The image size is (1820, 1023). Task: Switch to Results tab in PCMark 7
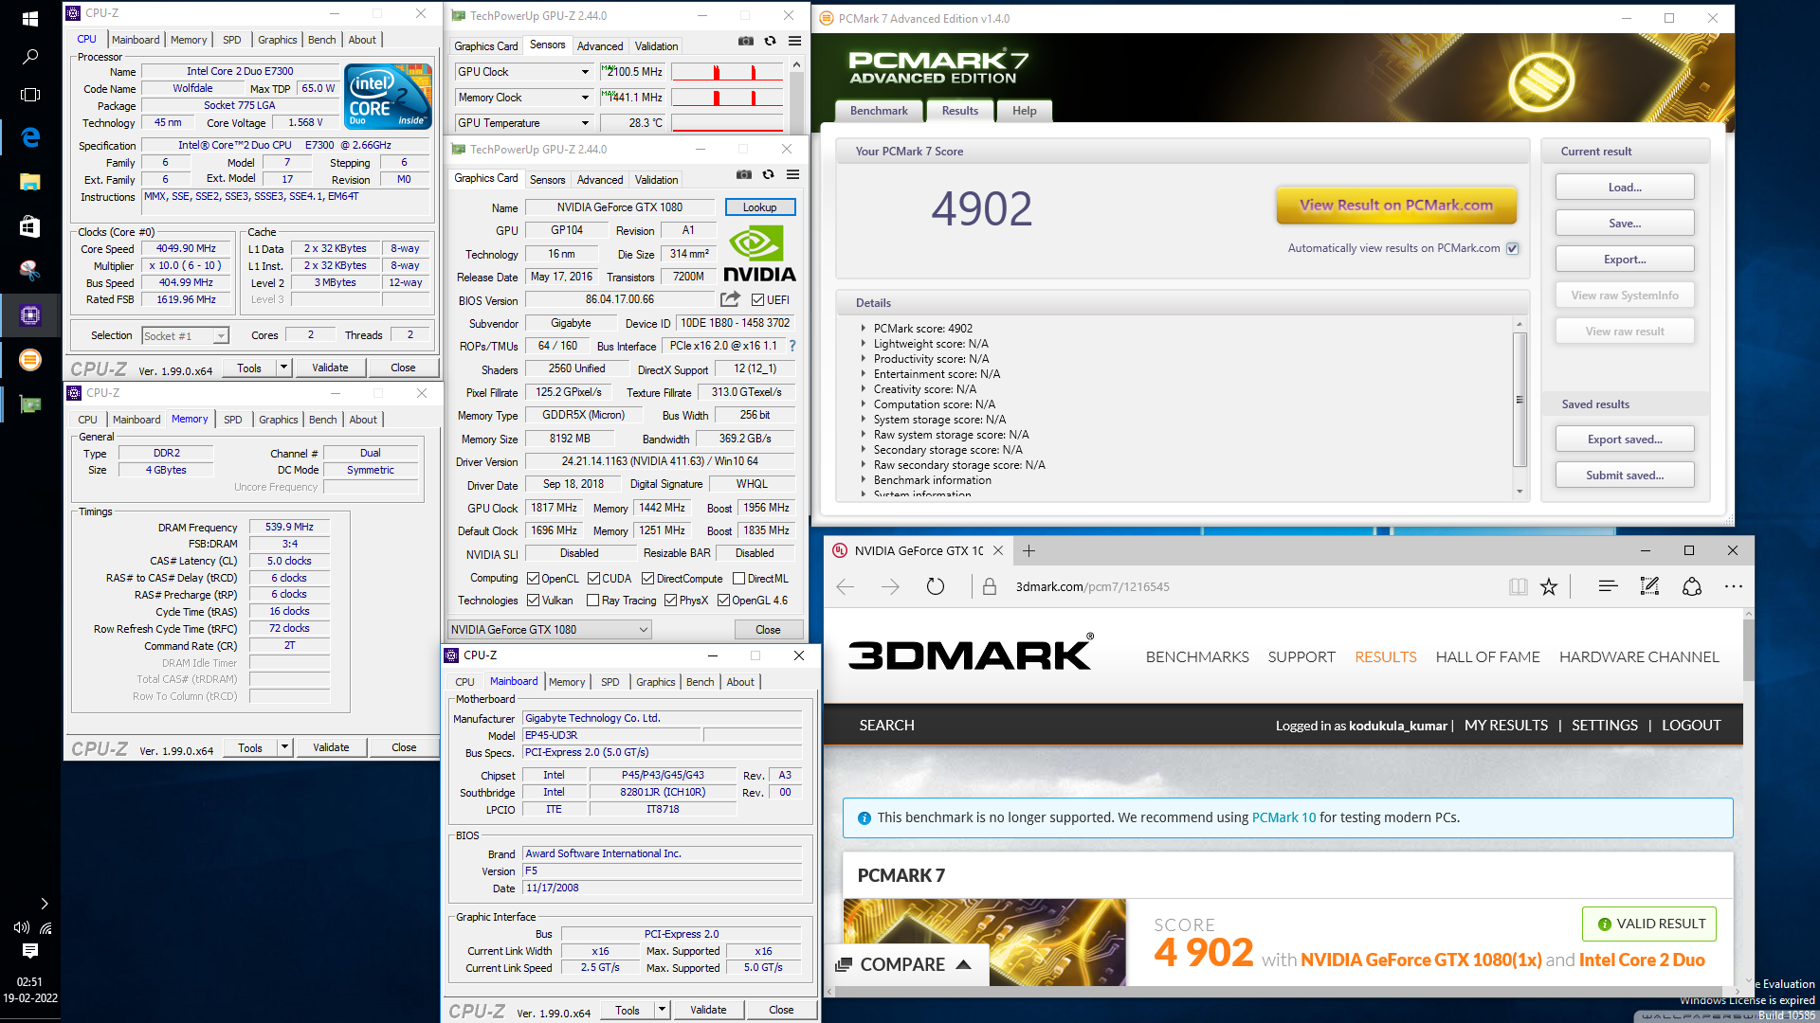[959, 111]
